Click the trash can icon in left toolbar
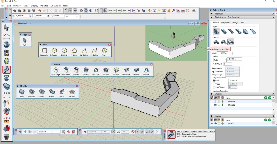 coord(6,136)
